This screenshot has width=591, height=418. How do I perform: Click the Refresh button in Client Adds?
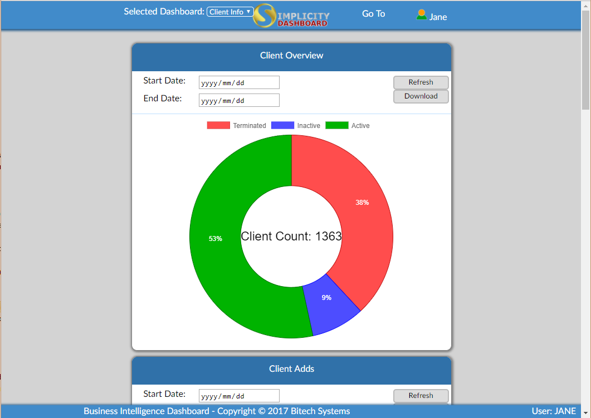click(421, 395)
